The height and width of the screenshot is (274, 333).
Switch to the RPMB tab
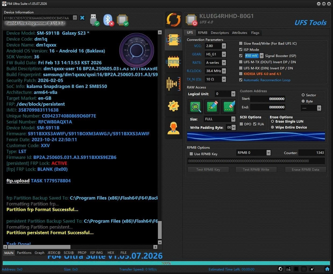click(x=203, y=33)
